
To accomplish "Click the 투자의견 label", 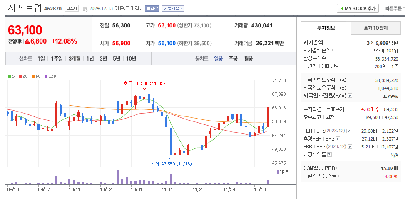I will pos(312,109).
